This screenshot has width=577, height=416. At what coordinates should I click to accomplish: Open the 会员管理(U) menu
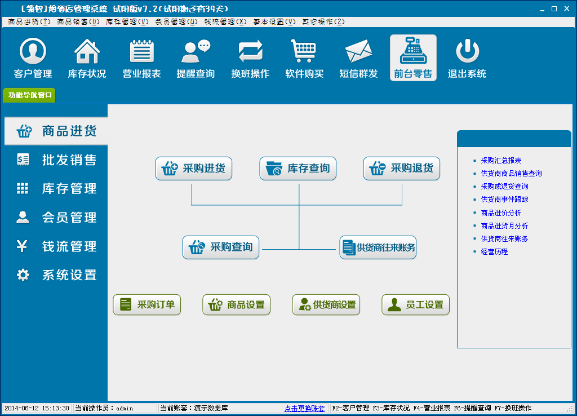point(176,21)
